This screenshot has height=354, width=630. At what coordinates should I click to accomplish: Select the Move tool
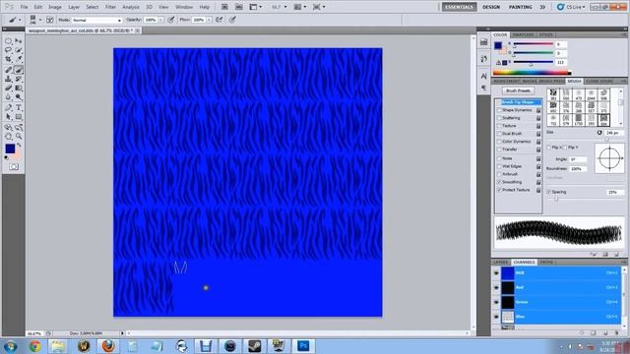pos(19,41)
